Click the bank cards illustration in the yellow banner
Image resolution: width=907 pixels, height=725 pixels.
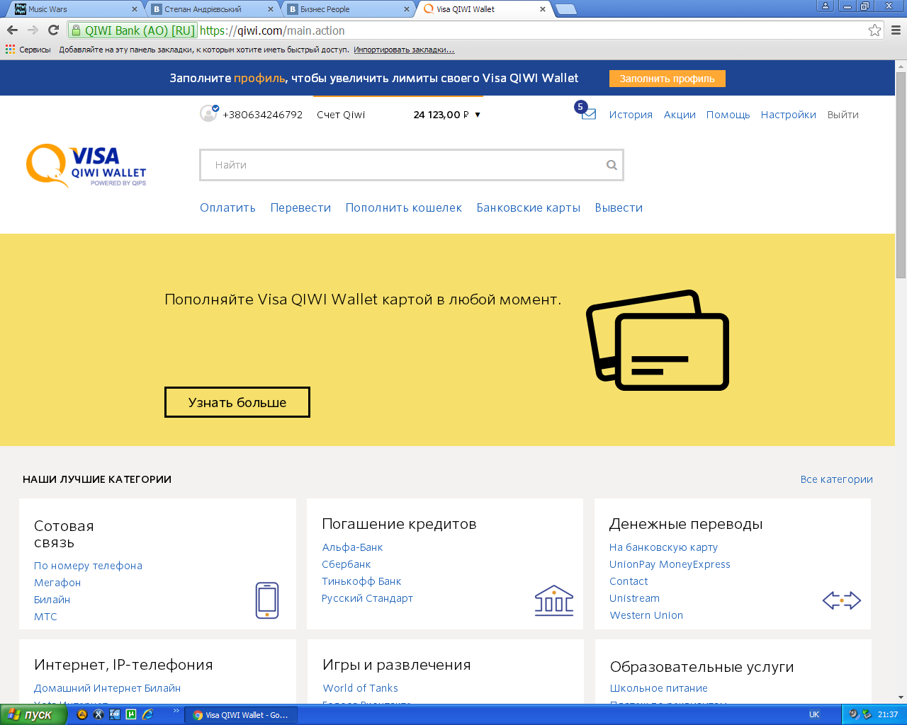[x=658, y=340]
